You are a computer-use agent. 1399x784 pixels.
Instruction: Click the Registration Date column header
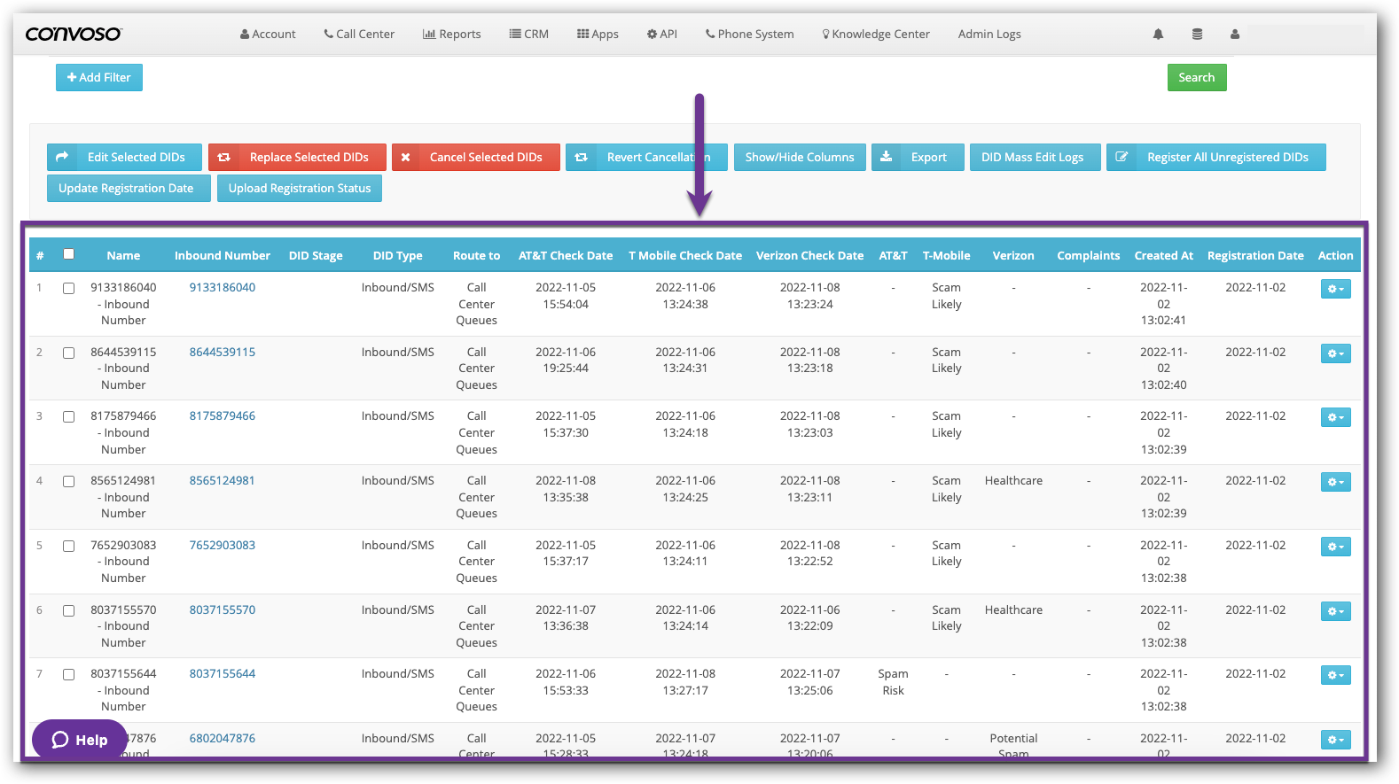1255,255
